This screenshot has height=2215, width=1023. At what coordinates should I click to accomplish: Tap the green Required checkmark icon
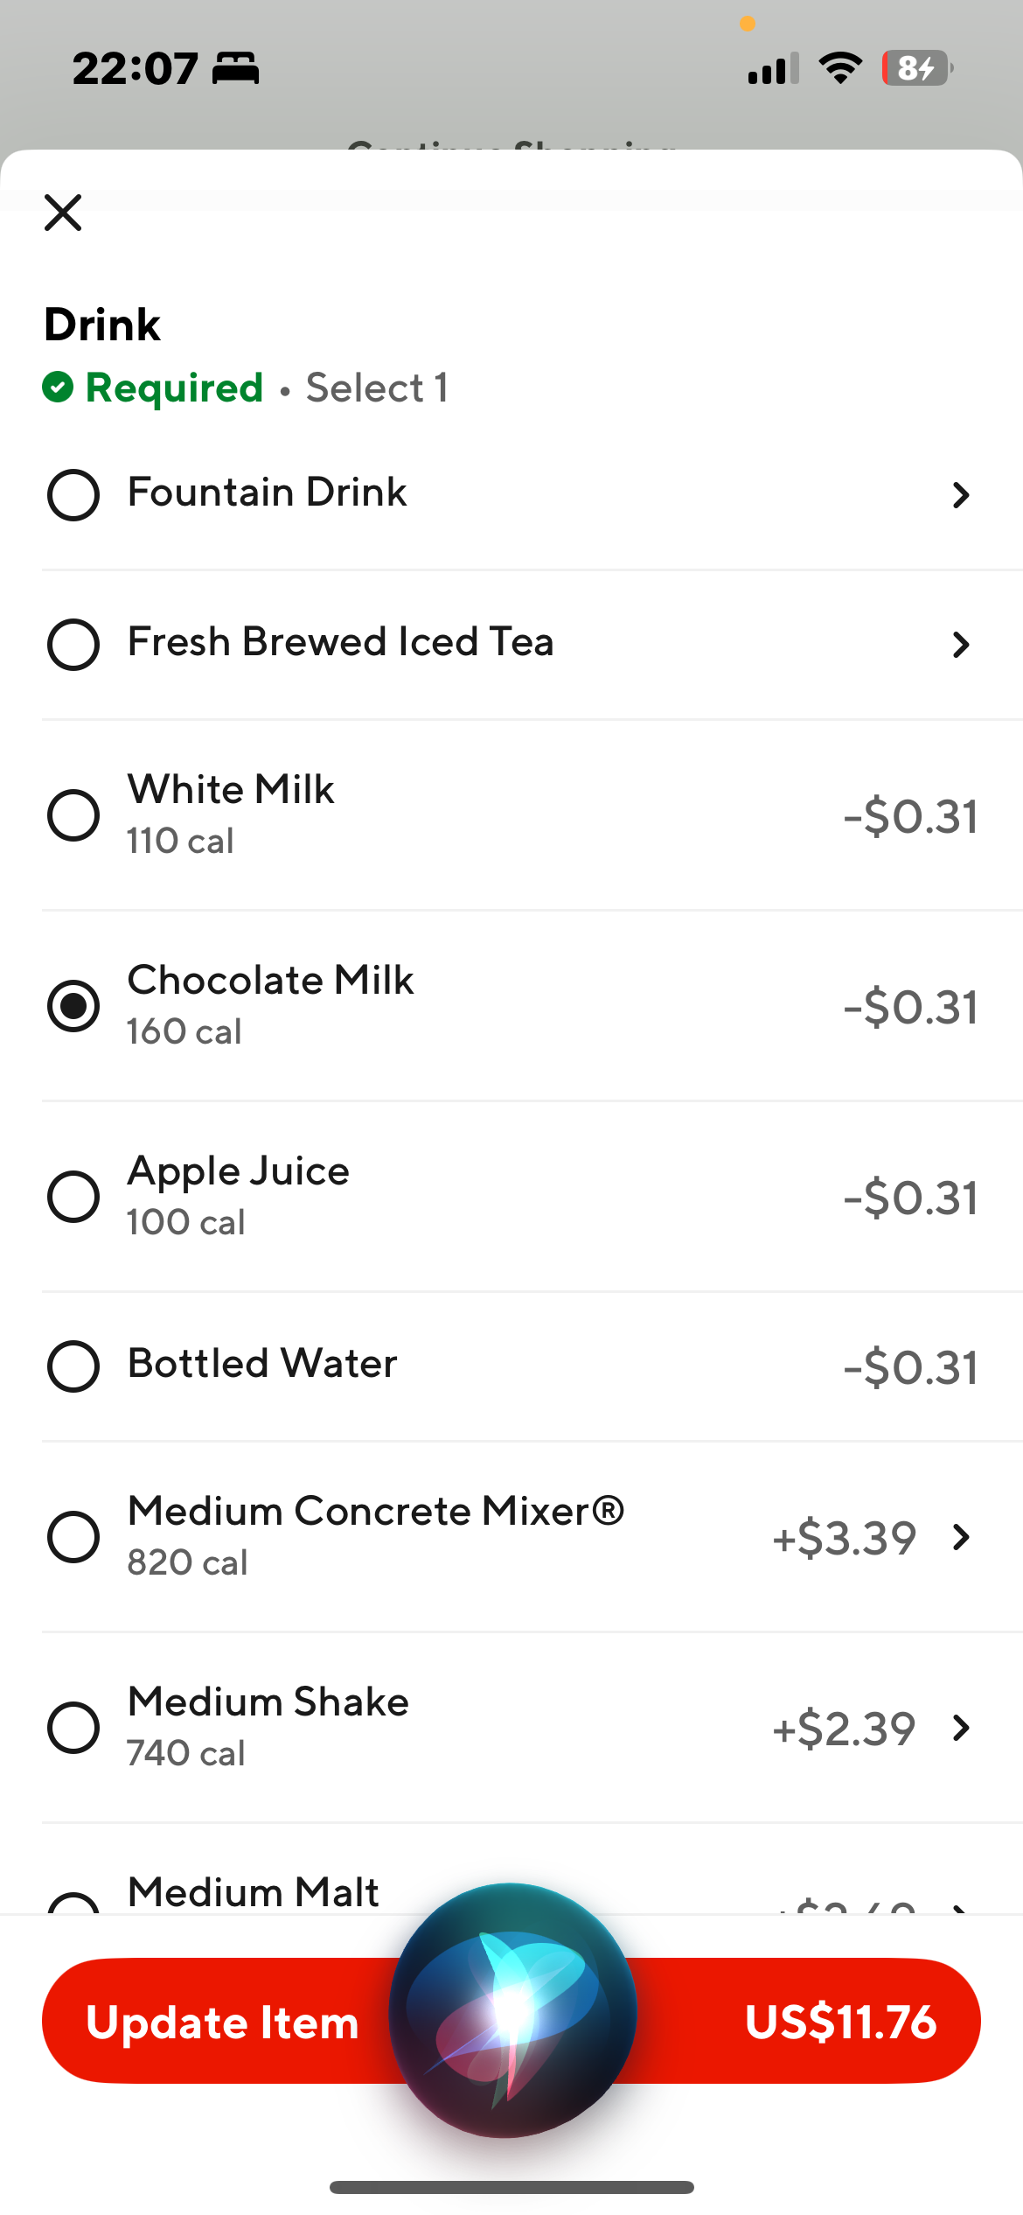coord(58,388)
